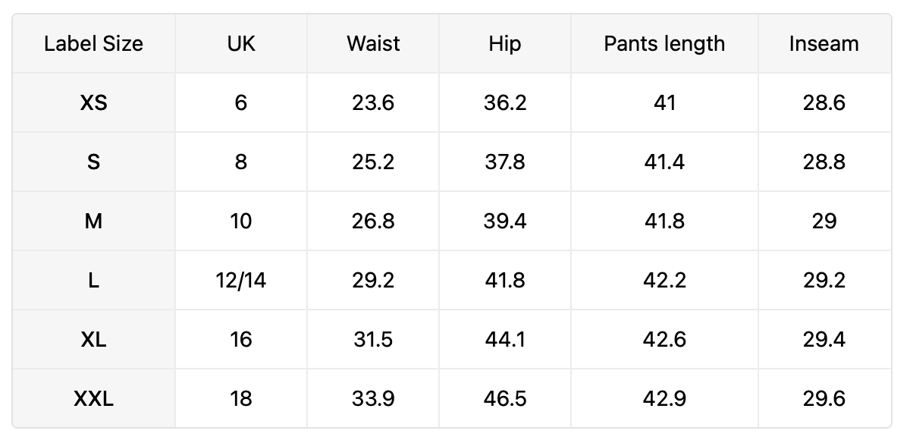Click the XS size row label
The image size is (913, 440).
[x=93, y=102]
